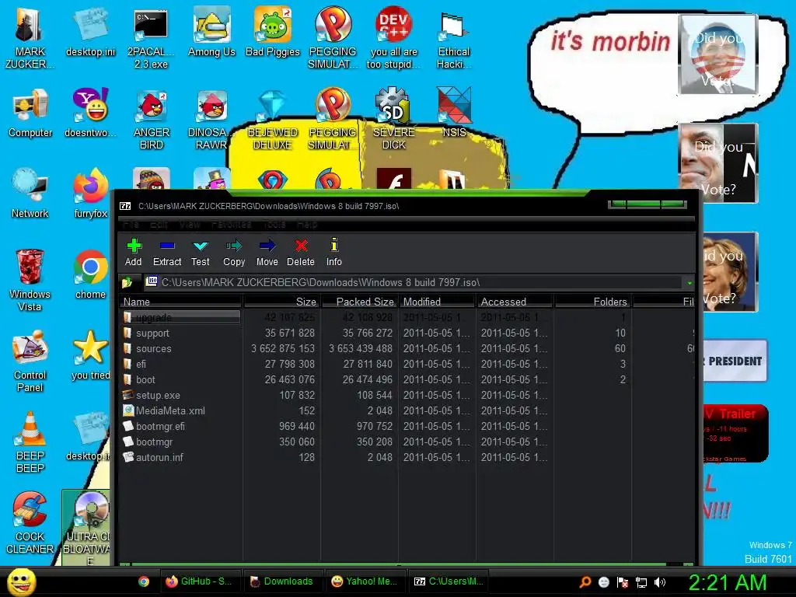
Task: Sort file list by Accessed column
Action: 515,302
